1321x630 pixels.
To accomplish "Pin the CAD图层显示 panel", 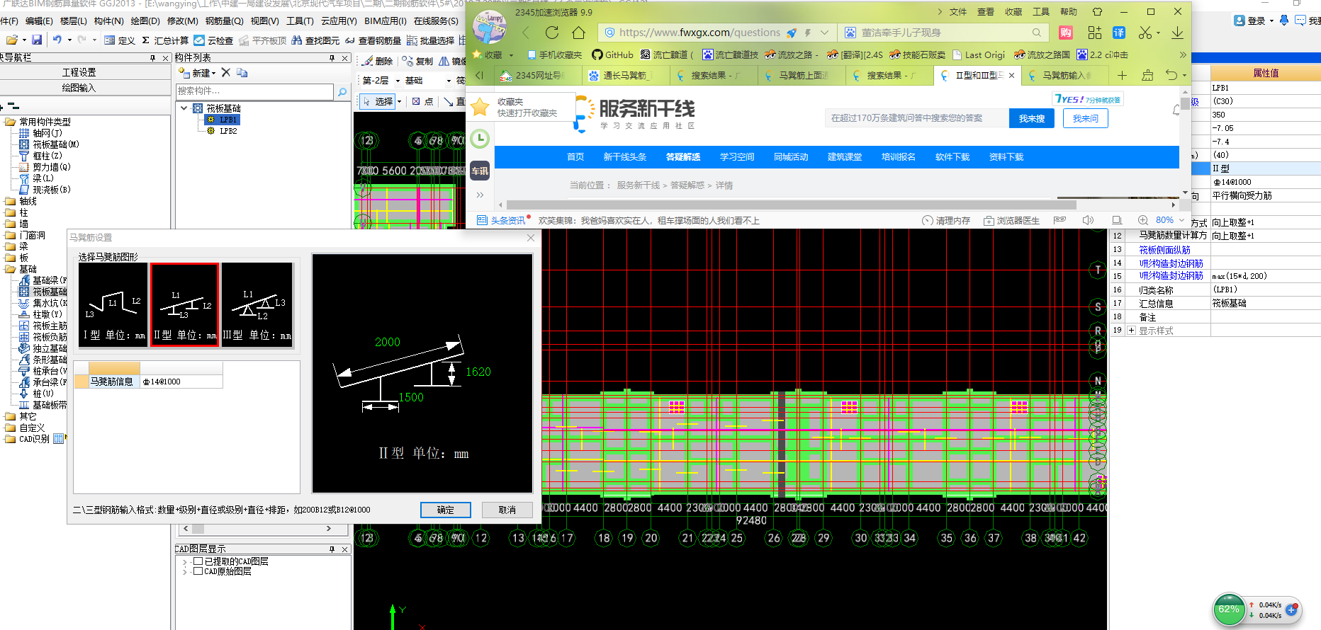I will click(332, 549).
